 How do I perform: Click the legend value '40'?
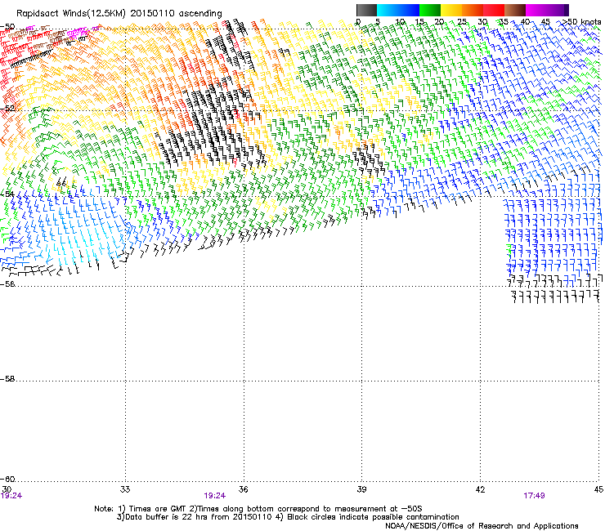pyautogui.click(x=525, y=21)
